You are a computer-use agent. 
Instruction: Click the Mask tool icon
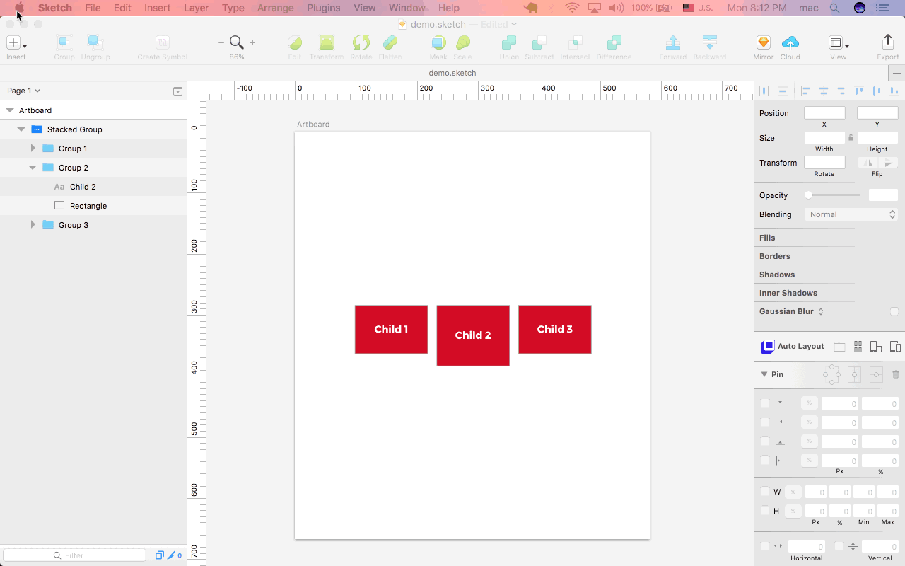coord(438,42)
